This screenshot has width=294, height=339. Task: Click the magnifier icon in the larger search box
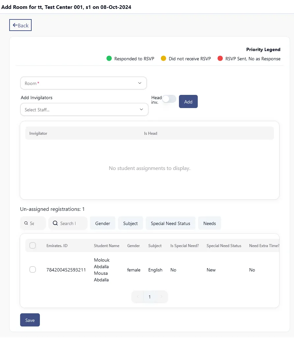(x=55, y=223)
